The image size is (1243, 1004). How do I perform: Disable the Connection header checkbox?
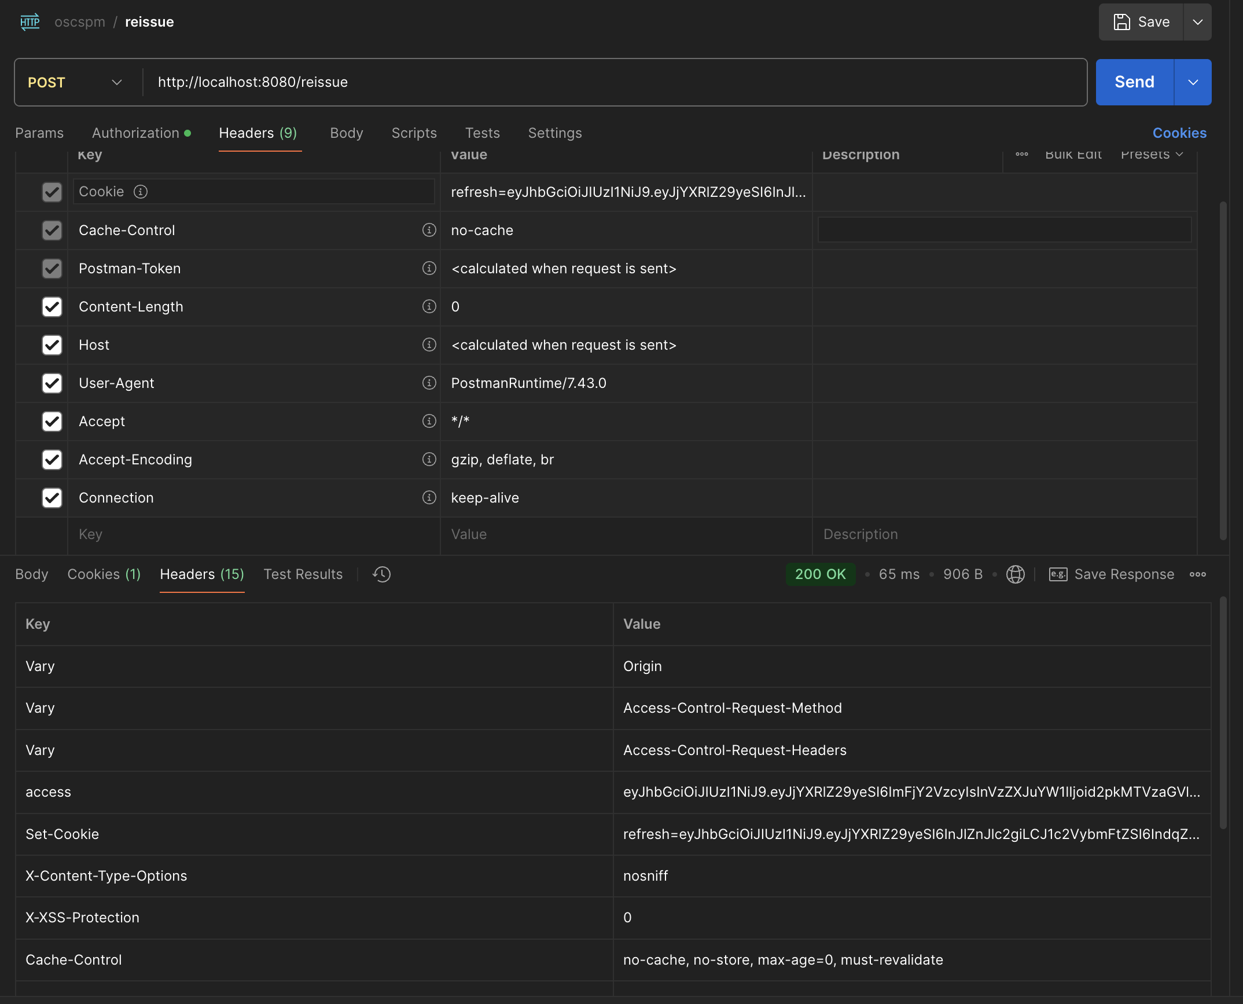pyautogui.click(x=52, y=498)
